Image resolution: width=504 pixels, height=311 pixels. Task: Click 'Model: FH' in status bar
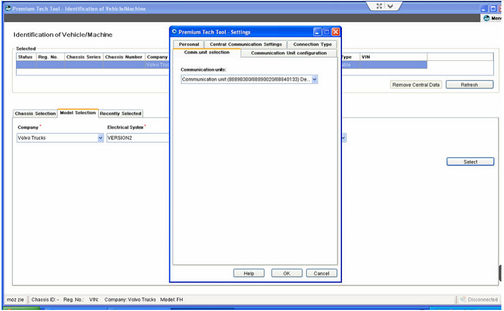tap(172, 300)
